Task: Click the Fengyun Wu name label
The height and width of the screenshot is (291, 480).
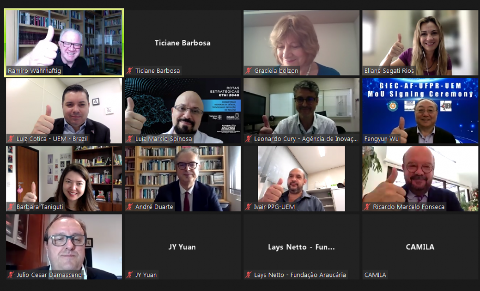Action: coord(381,139)
